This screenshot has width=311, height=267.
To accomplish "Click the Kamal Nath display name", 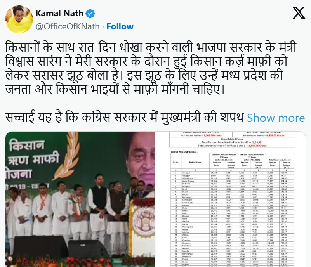I will tap(59, 14).
